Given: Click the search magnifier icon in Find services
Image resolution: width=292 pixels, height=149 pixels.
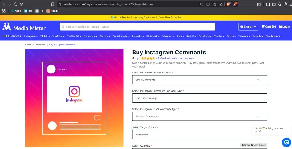Looking at the screenshot, I should 63,27.
